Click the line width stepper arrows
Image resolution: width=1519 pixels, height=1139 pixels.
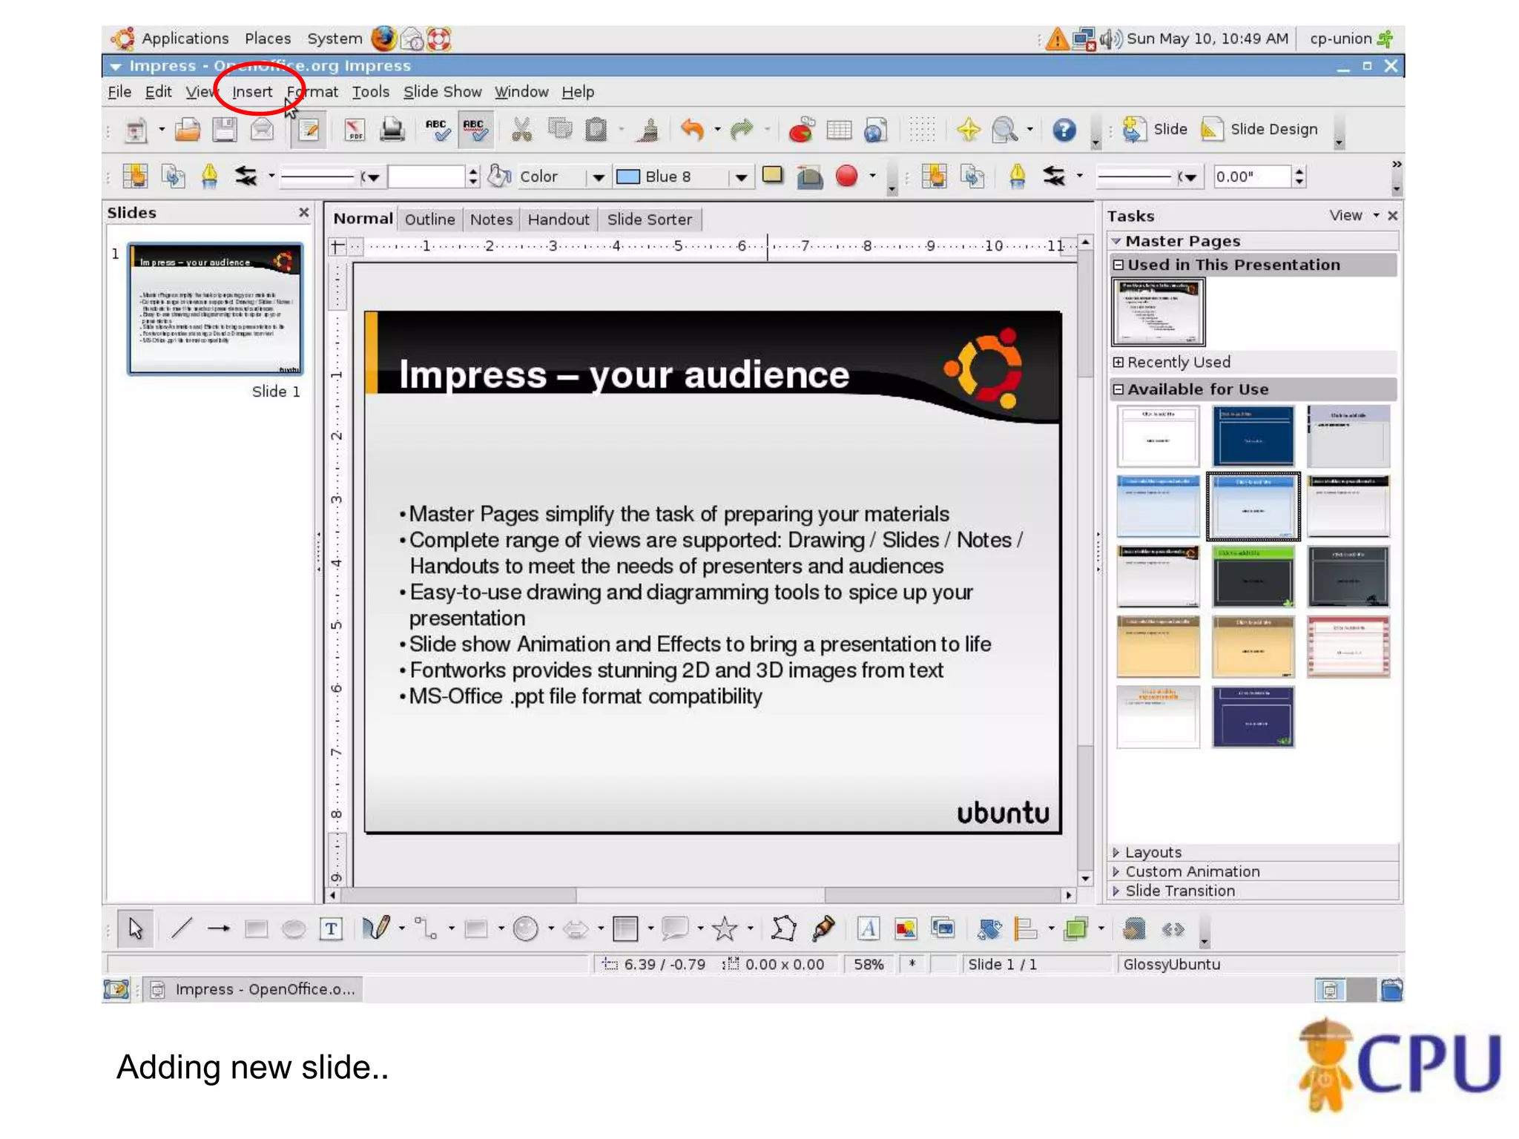tap(473, 176)
